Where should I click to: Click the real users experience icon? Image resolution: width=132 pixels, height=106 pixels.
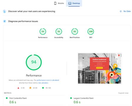pos(4,11)
